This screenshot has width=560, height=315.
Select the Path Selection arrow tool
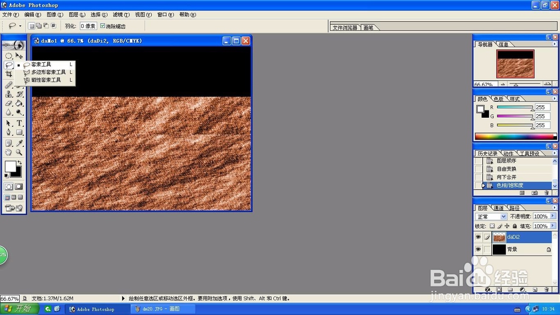8,123
